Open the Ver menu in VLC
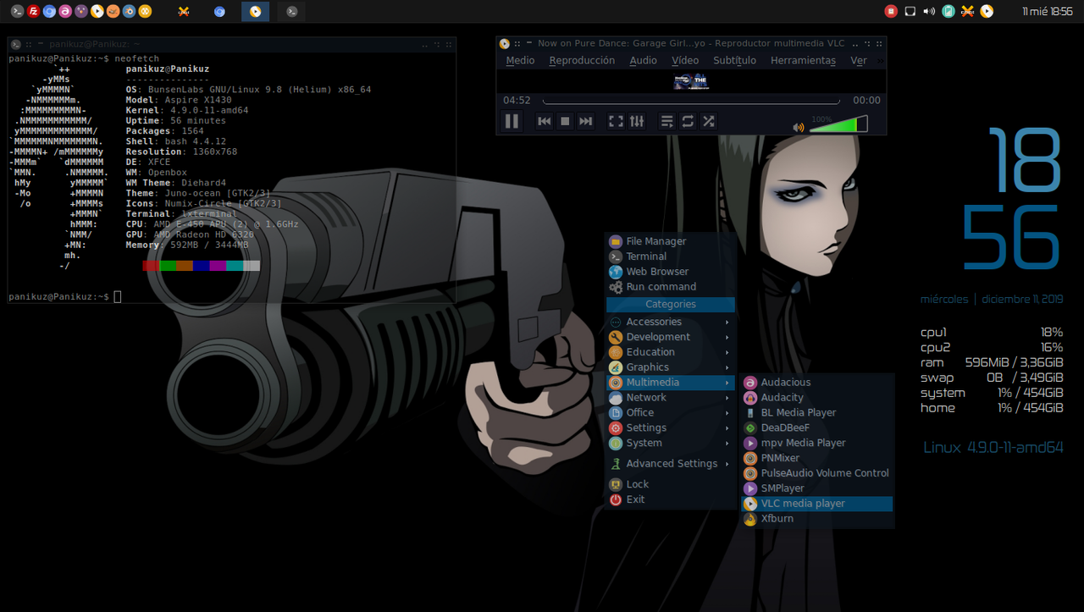The width and height of the screenshot is (1084, 612). click(x=858, y=60)
